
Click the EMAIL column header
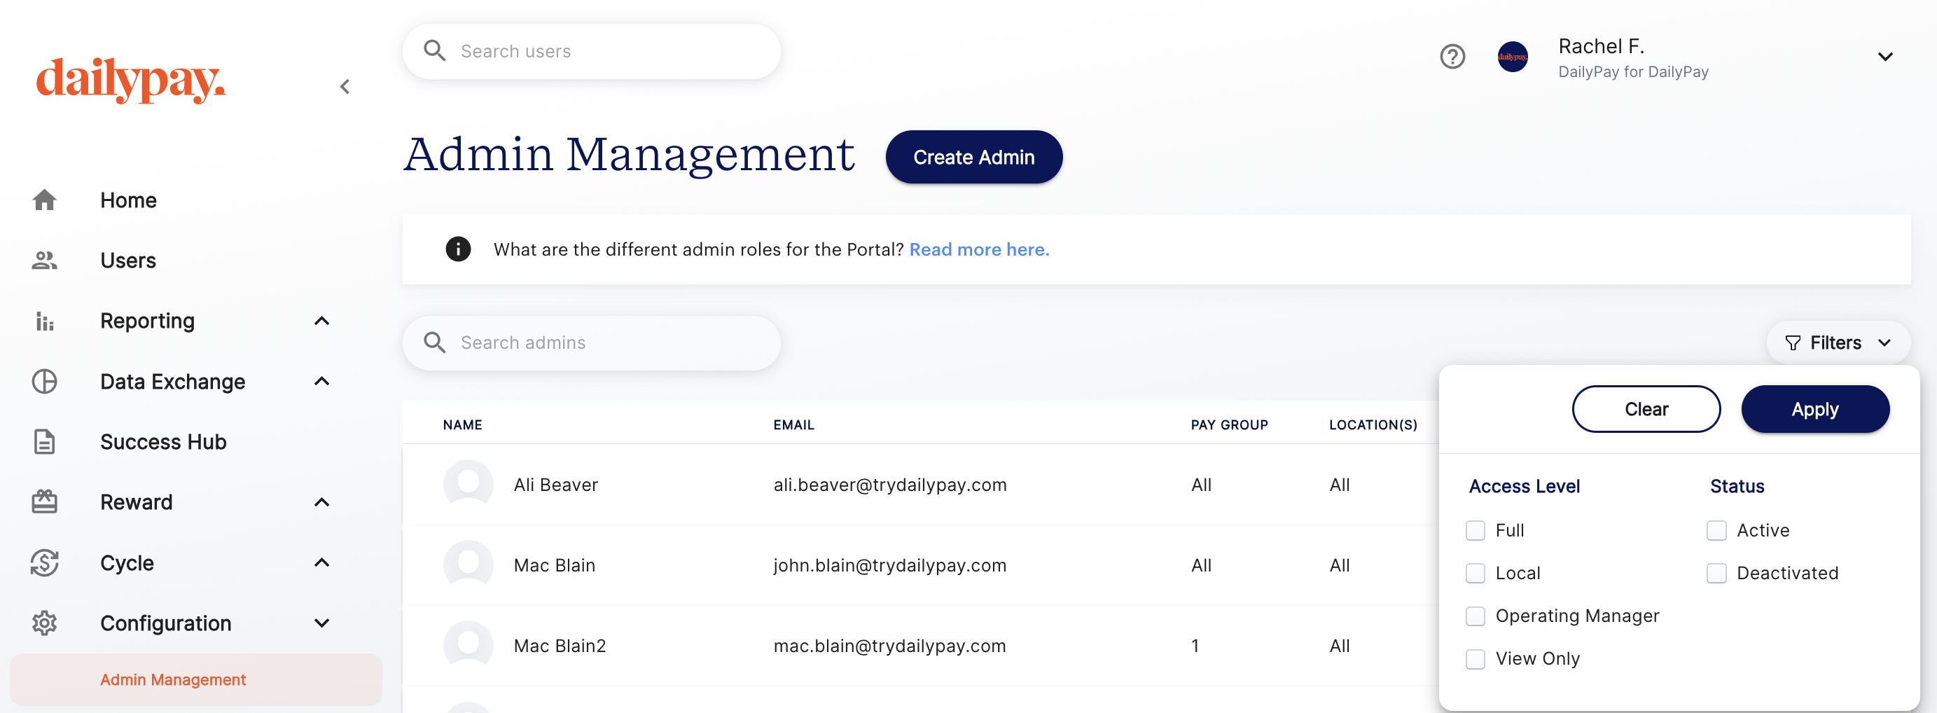pos(794,425)
